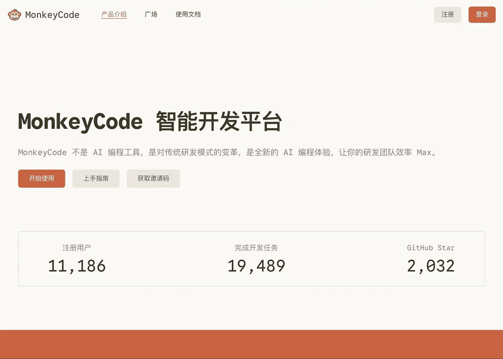Click the registered users count 11,186
Screen dimensions: 503x359
point(77,265)
